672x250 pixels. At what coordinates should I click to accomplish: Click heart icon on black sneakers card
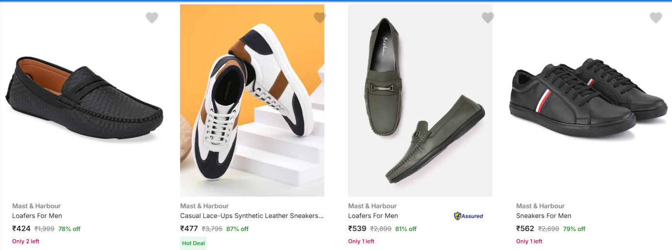tap(655, 18)
